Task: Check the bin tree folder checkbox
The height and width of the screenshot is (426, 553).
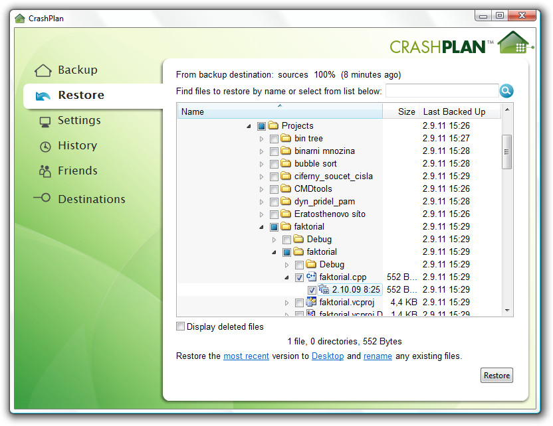Action: tap(274, 139)
